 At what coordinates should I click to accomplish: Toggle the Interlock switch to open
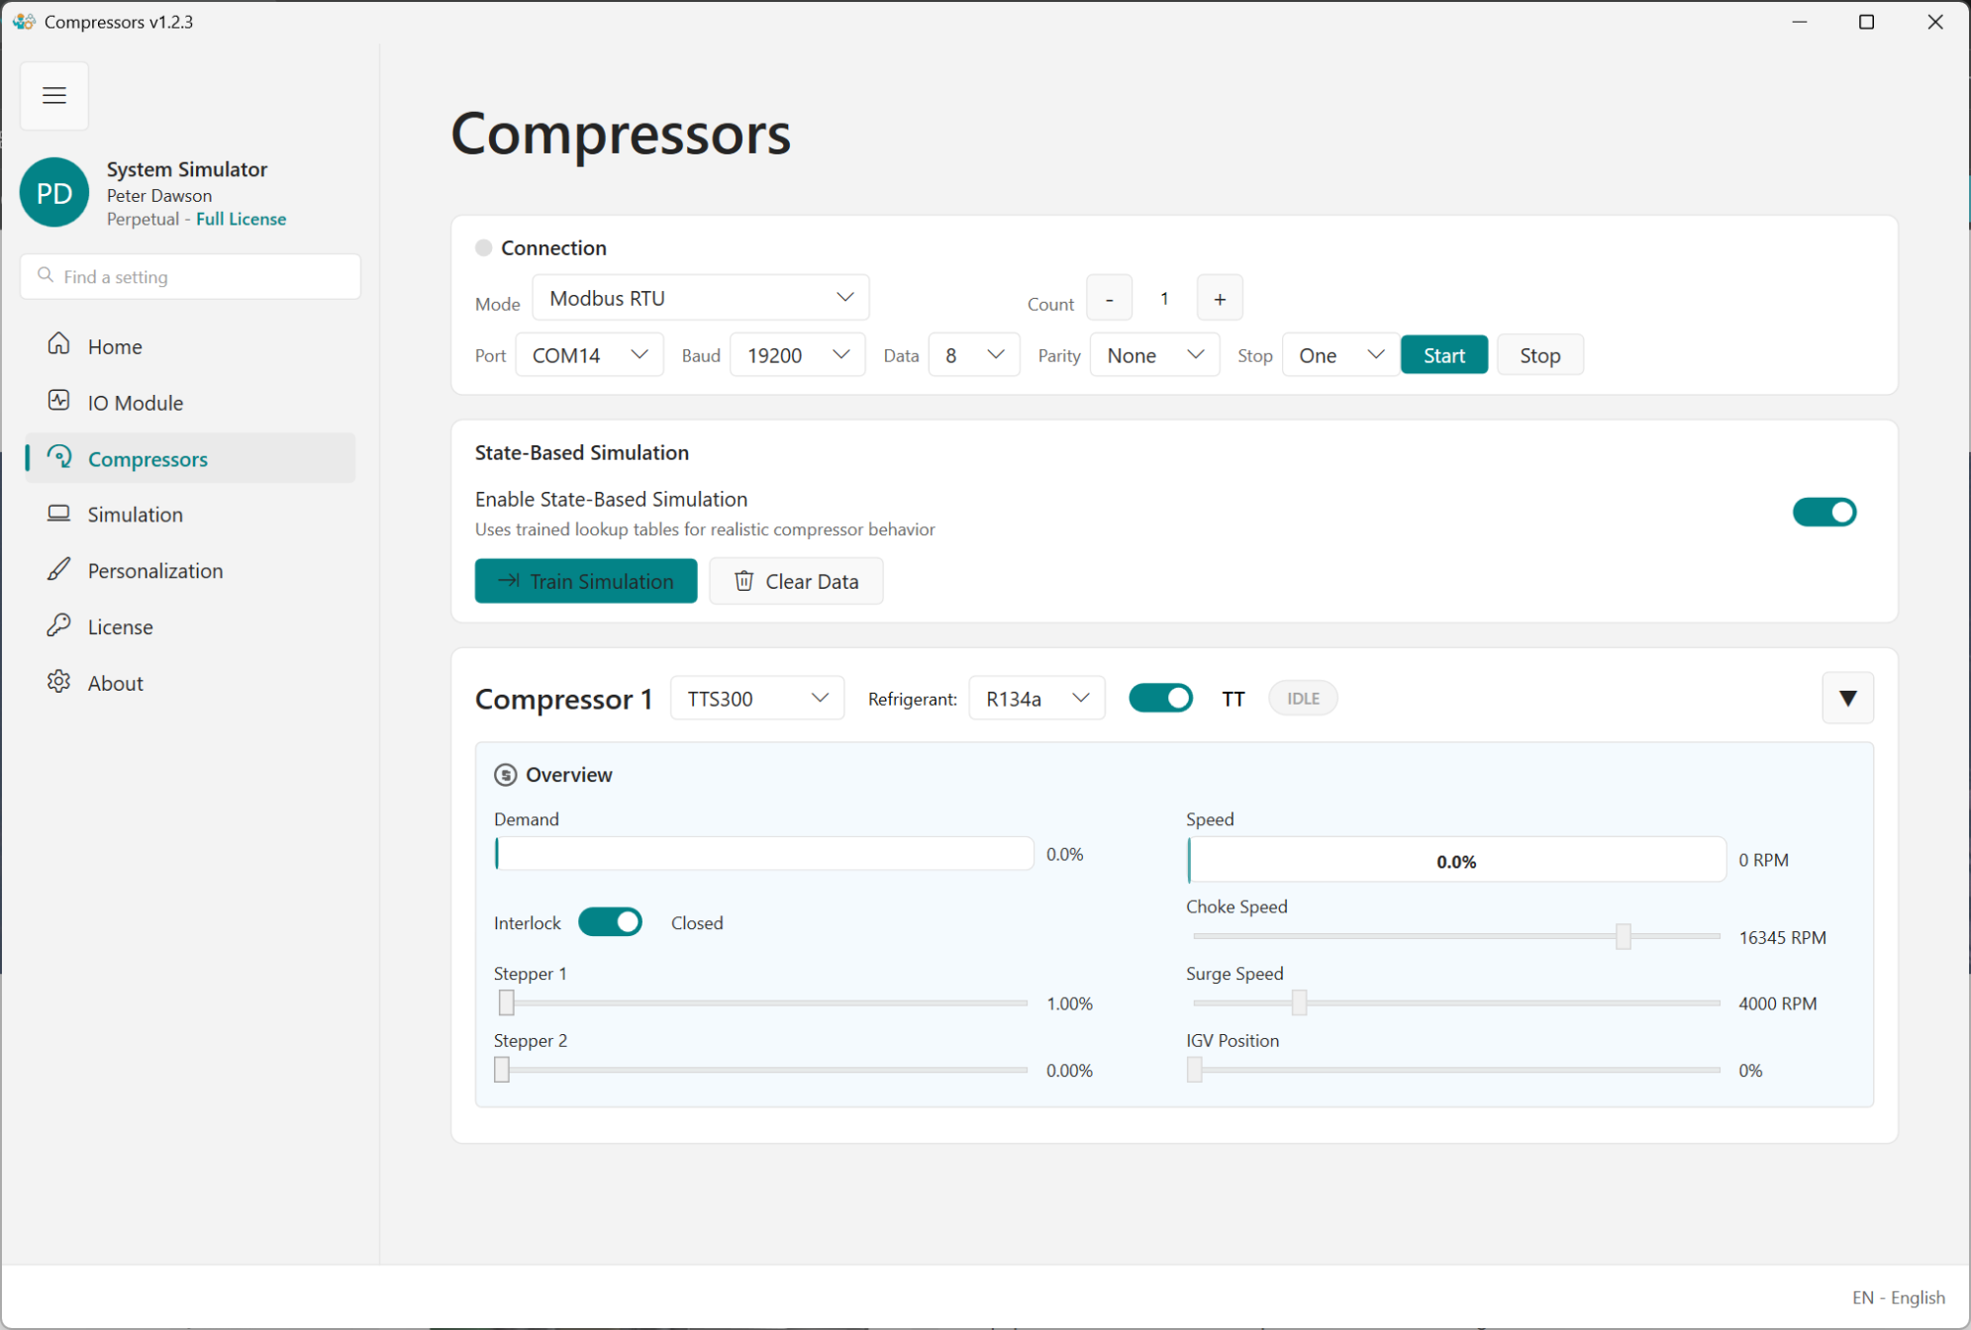click(610, 921)
